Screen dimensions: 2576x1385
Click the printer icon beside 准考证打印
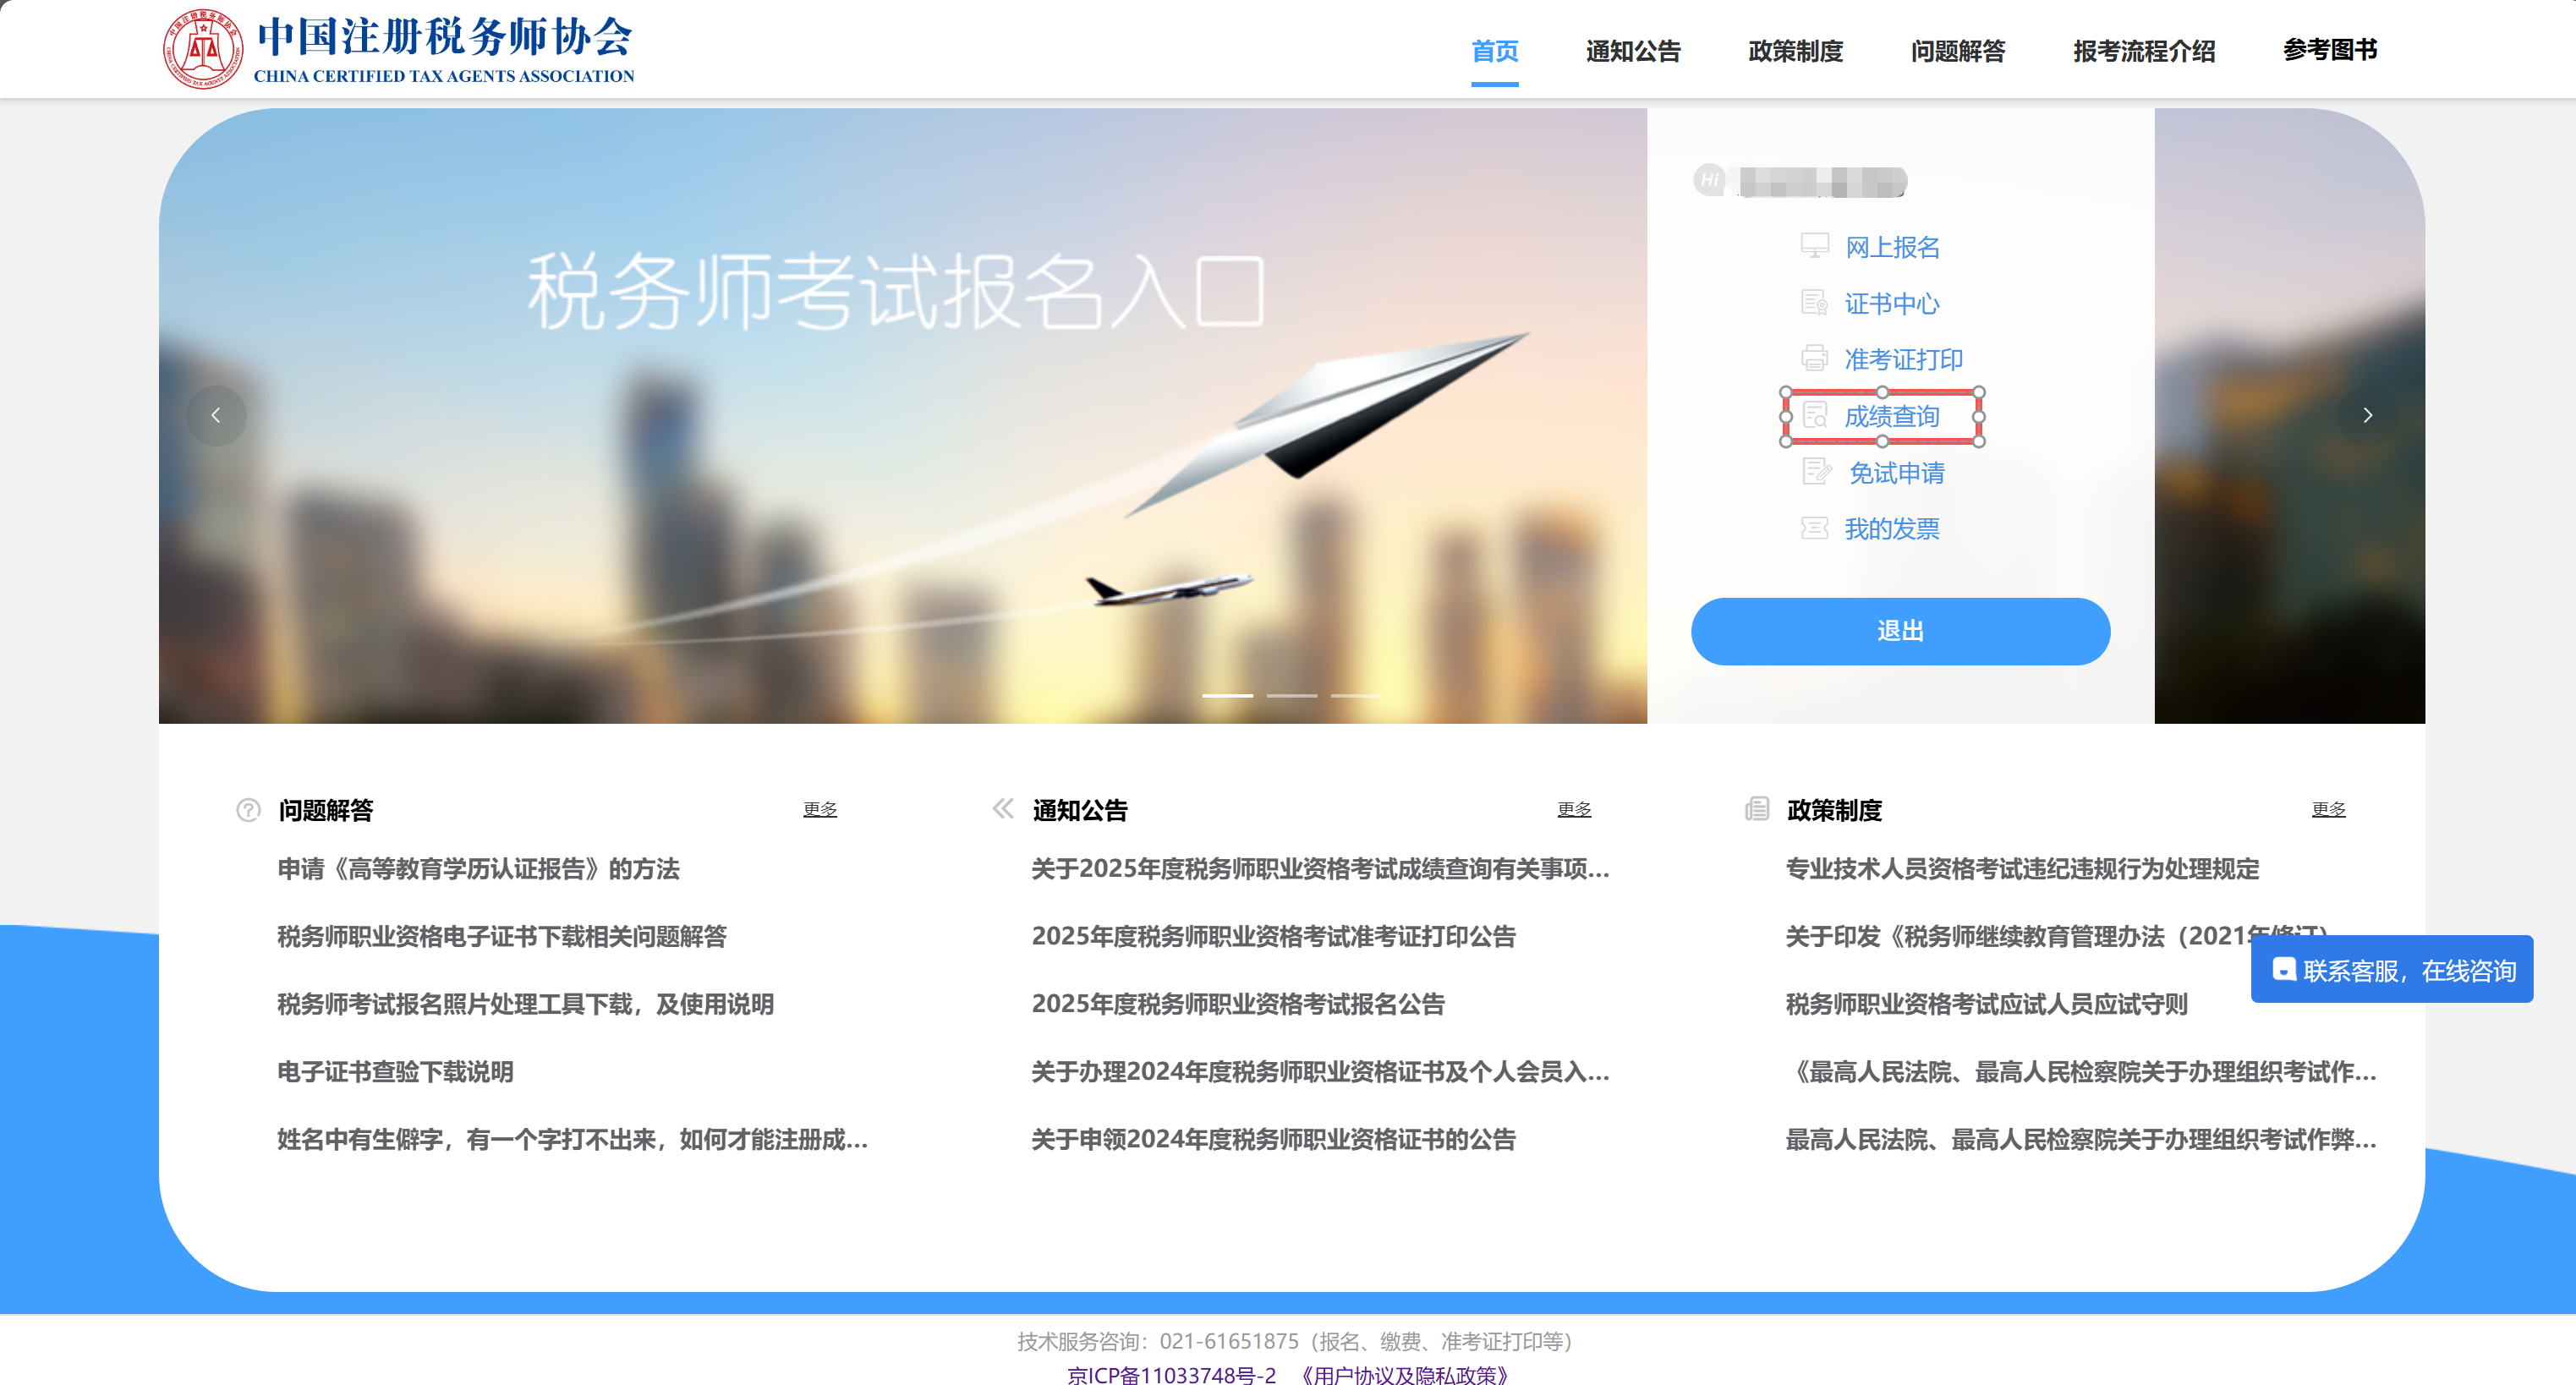coord(1814,358)
